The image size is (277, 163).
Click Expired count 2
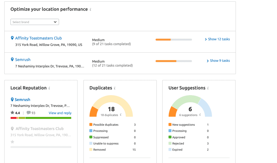208,150
